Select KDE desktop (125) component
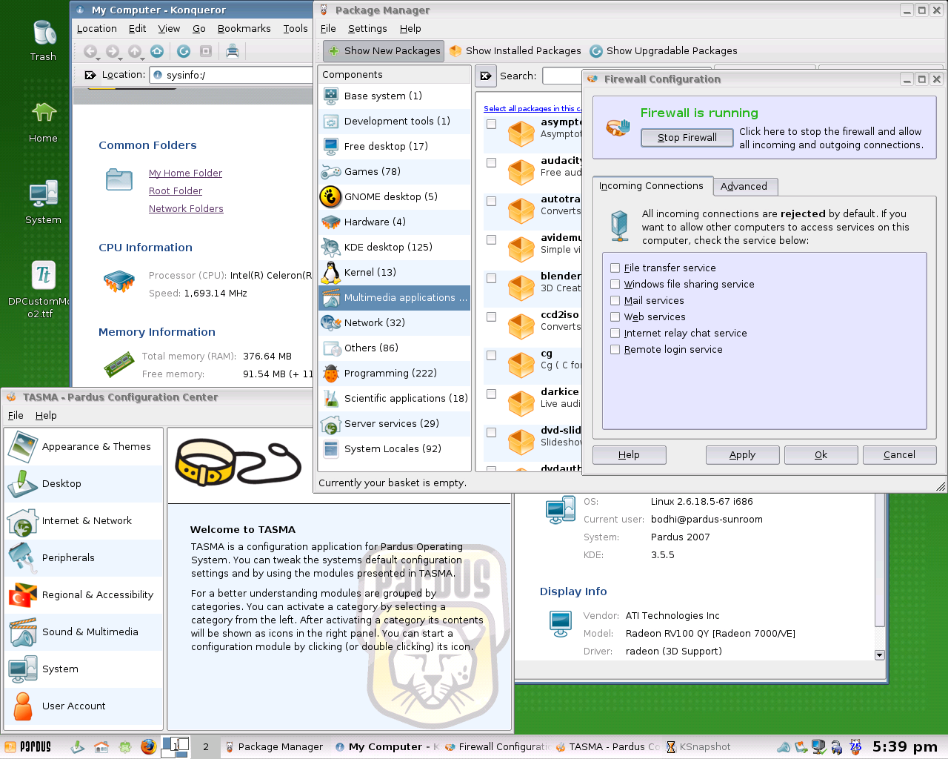Screen dimensions: 948x759 [395, 248]
